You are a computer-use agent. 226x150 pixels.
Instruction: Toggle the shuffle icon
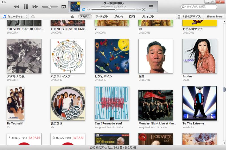point(144,10)
